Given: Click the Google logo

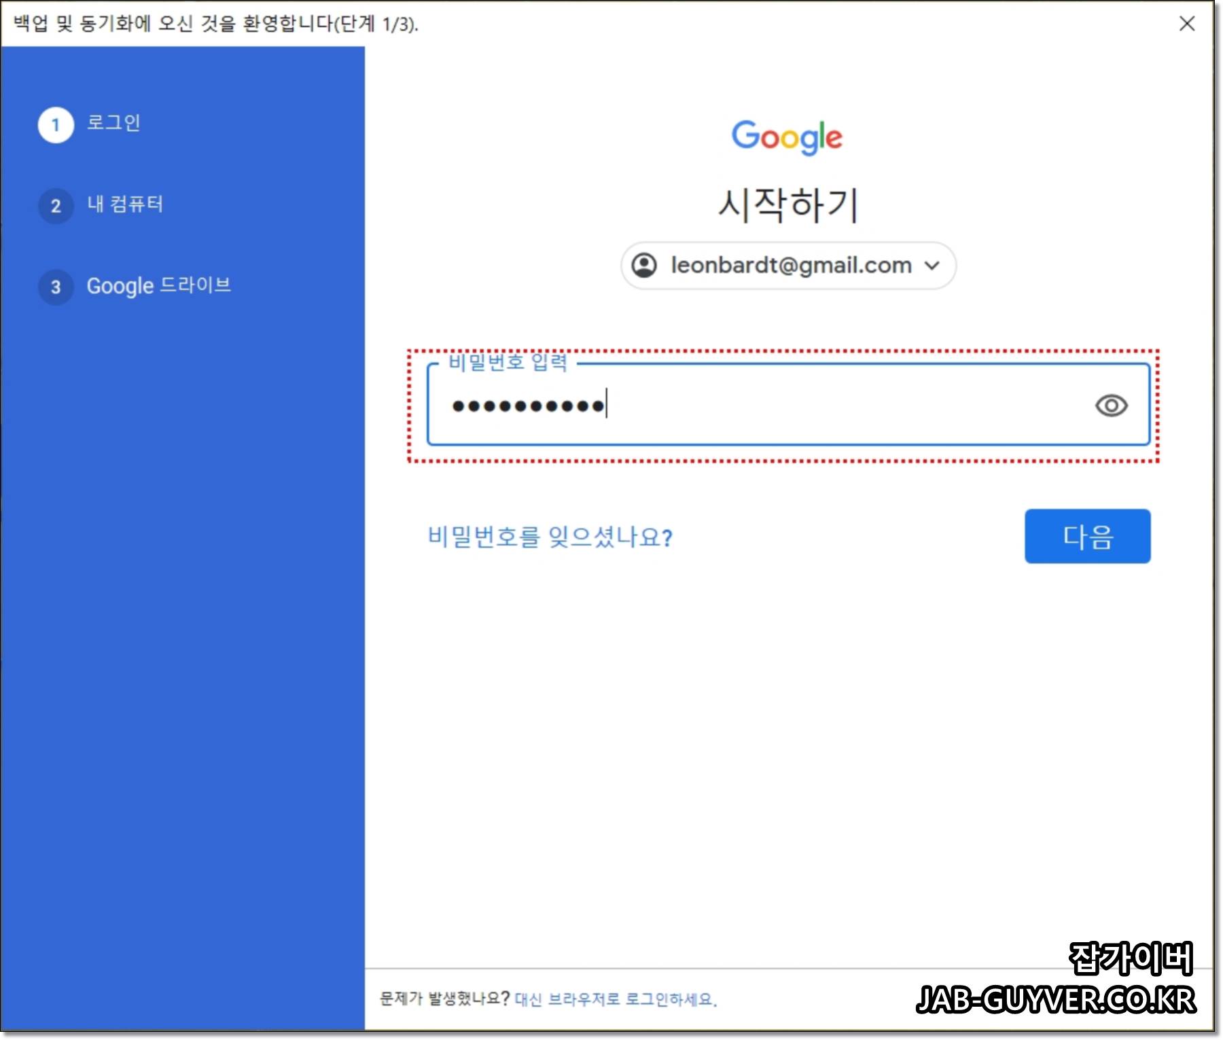Looking at the screenshot, I should click(787, 137).
